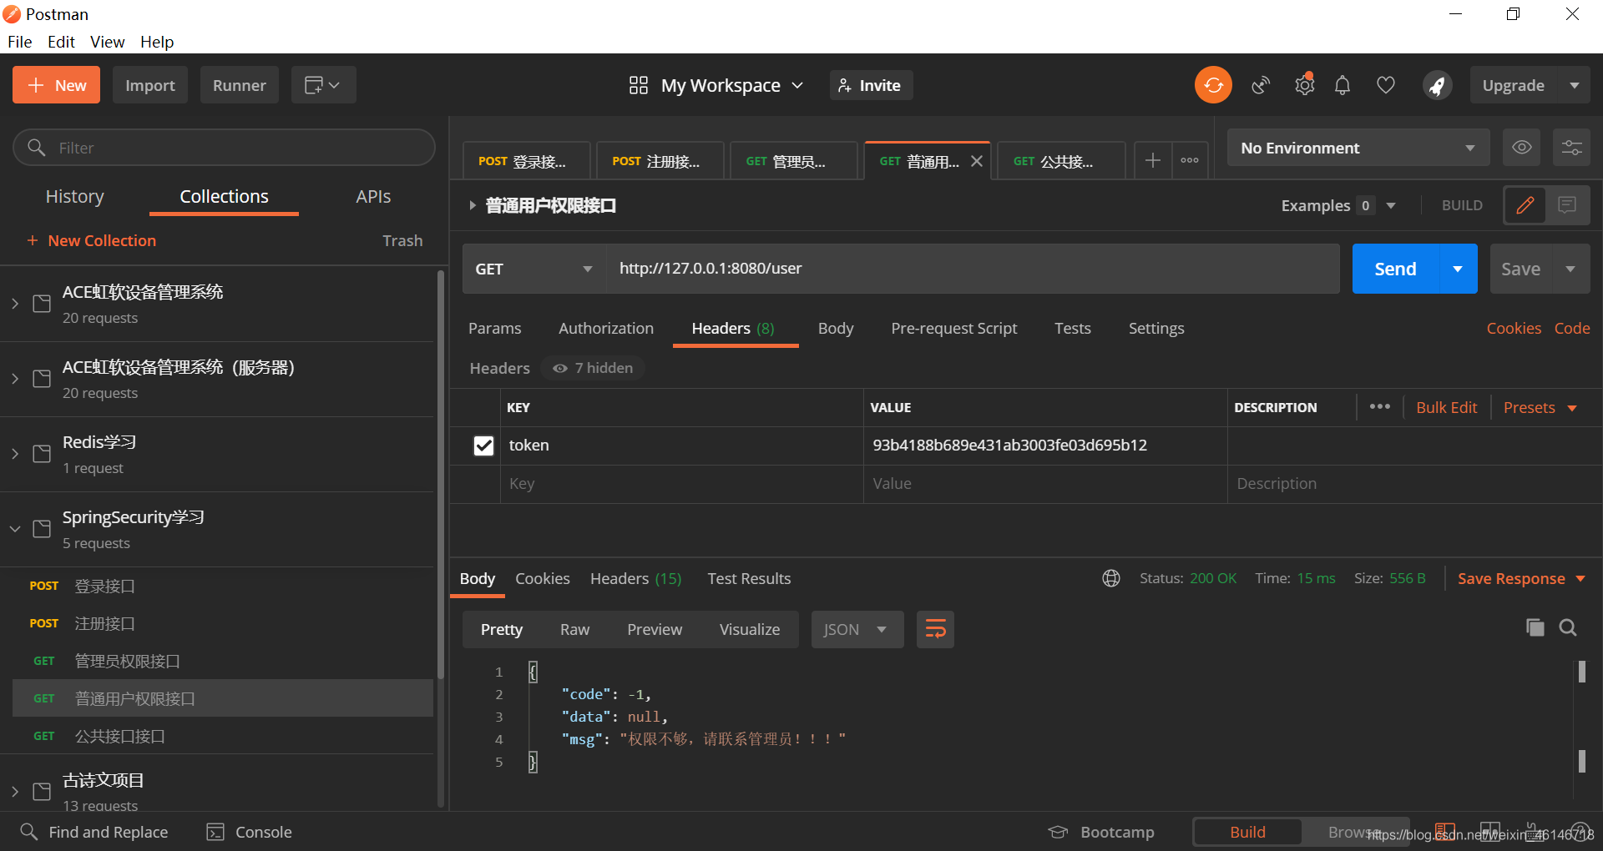This screenshot has height=851, width=1603.
Task: Copy the response body with copy icon
Action: 1535,627
